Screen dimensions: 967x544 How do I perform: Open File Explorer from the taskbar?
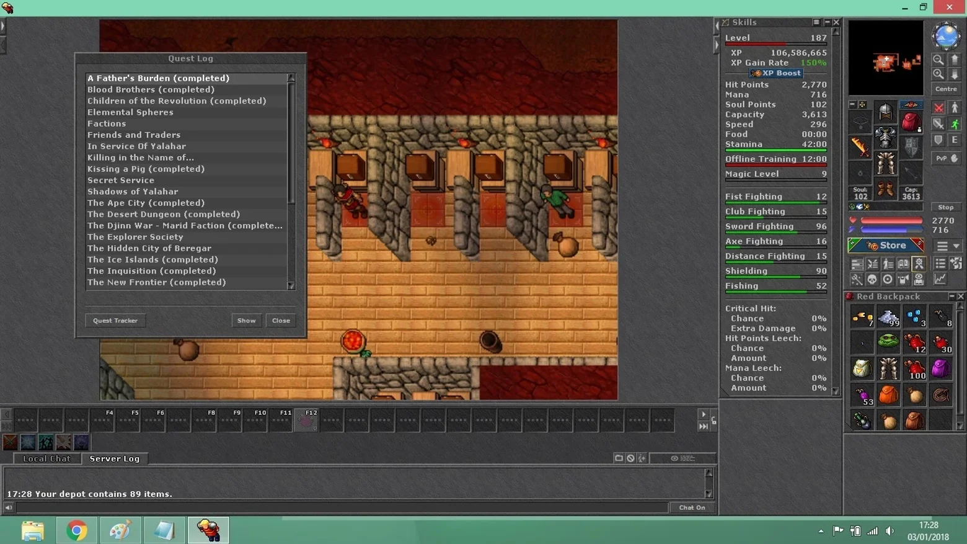click(x=33, y=530)
